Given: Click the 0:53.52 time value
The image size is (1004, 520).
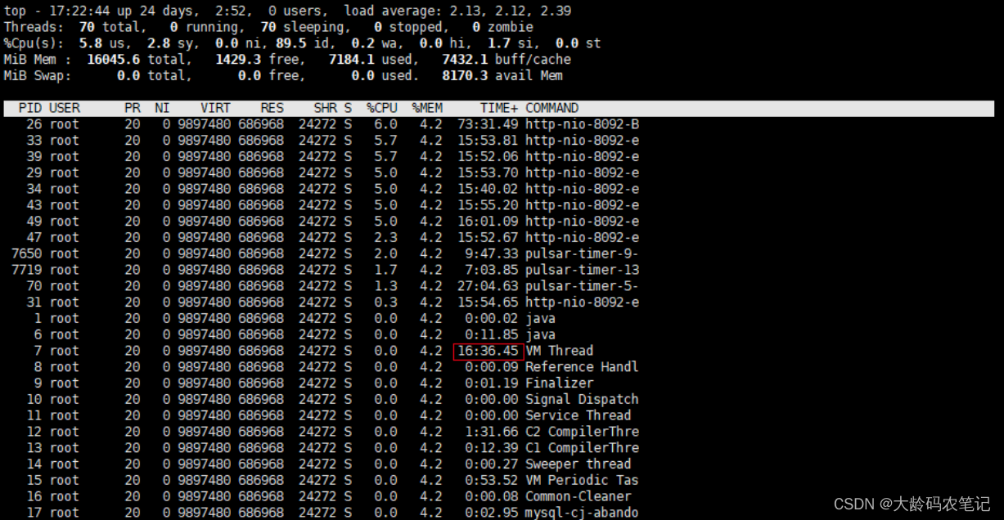Looking at the screenshot, I should pyautogui.click(x=492, y=480).
